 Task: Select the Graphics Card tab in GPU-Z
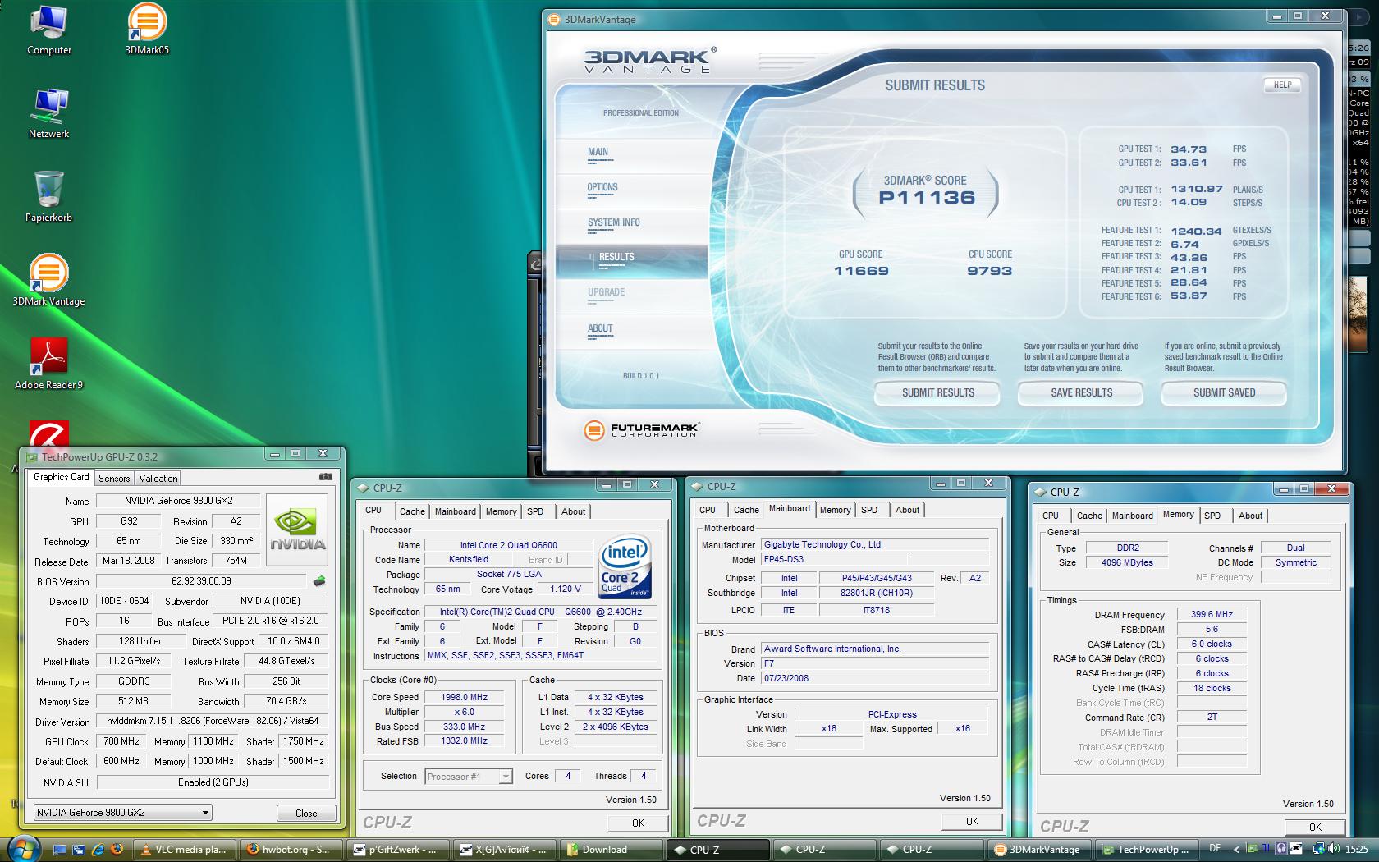(61, 477)
